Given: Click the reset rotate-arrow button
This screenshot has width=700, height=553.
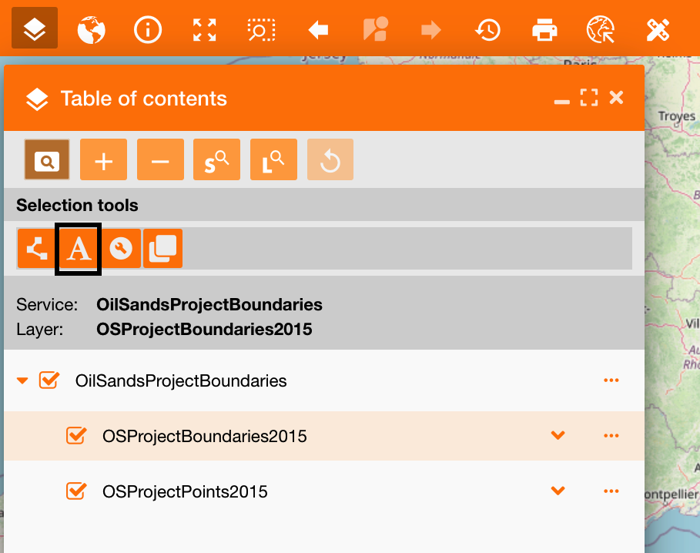Looking at the screenshot, I should (330, 159).
